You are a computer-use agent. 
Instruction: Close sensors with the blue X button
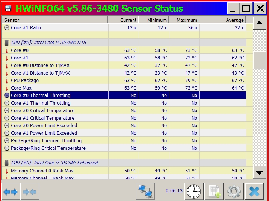point(254,192)
